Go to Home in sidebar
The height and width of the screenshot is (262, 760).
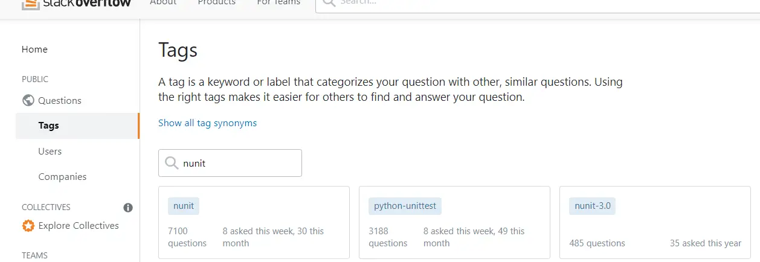(x=34, y=50)
